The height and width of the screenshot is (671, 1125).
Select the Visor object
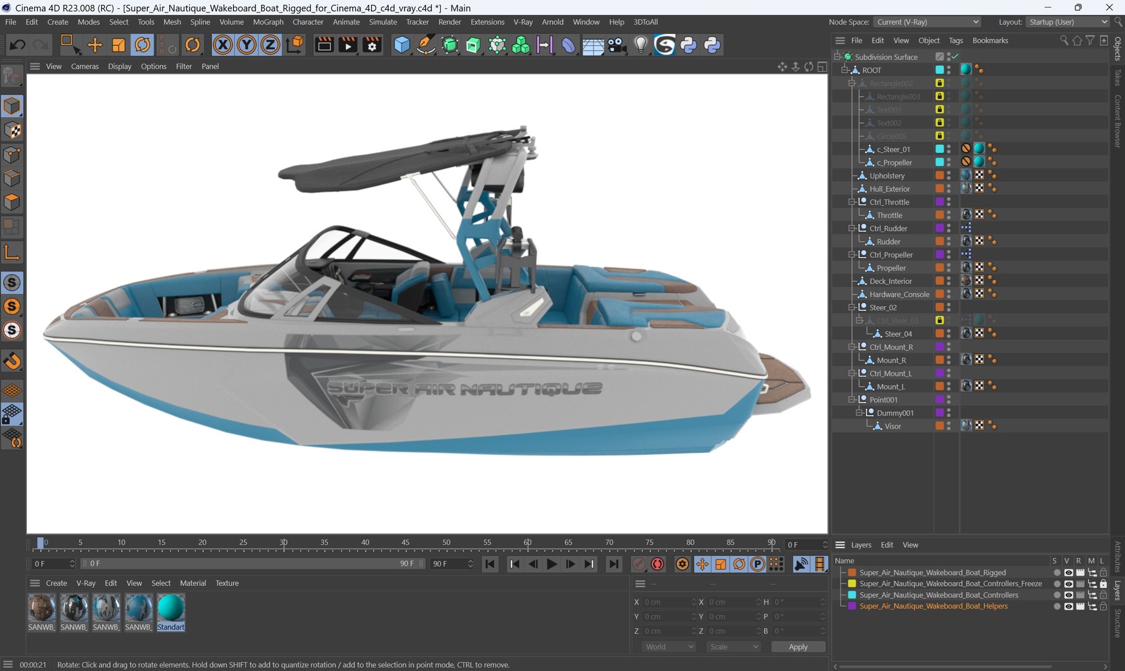(893, 426)
